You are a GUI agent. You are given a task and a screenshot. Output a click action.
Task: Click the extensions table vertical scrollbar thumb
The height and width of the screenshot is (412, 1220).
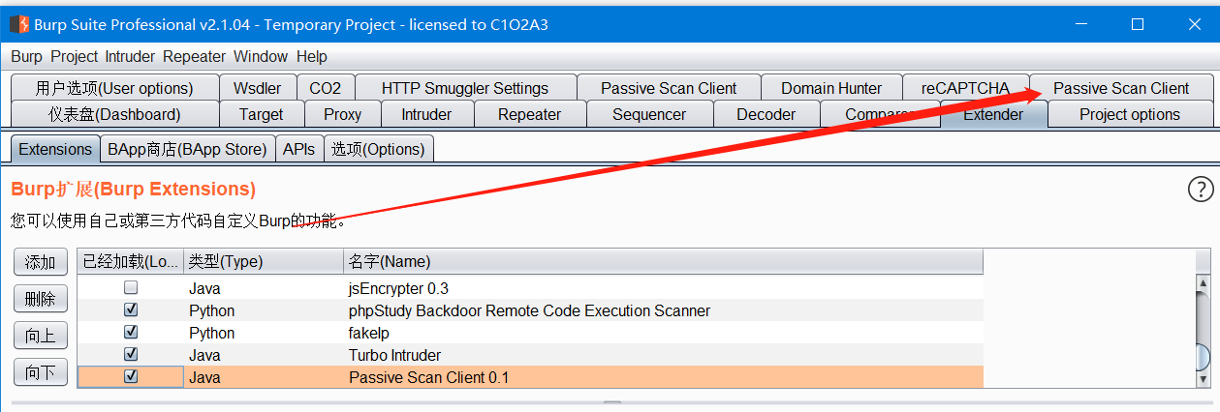point(1203,358)
